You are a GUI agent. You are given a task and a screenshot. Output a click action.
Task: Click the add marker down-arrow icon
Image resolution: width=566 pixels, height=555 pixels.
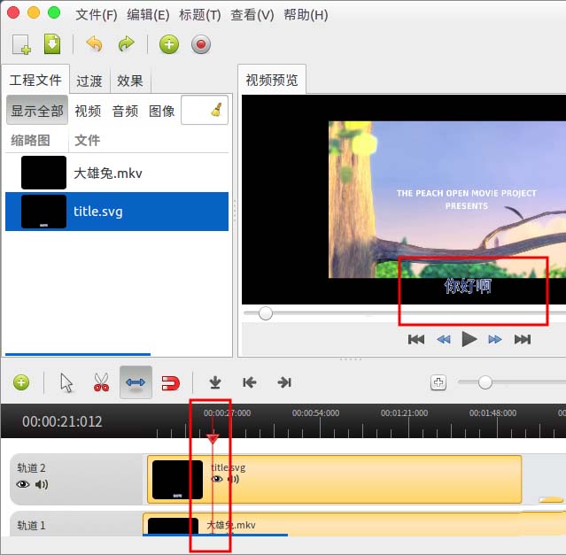coord(215,382)
